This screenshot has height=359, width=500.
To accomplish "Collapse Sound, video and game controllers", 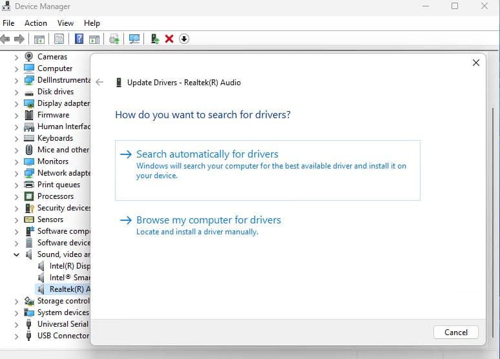I will (17, 254).
